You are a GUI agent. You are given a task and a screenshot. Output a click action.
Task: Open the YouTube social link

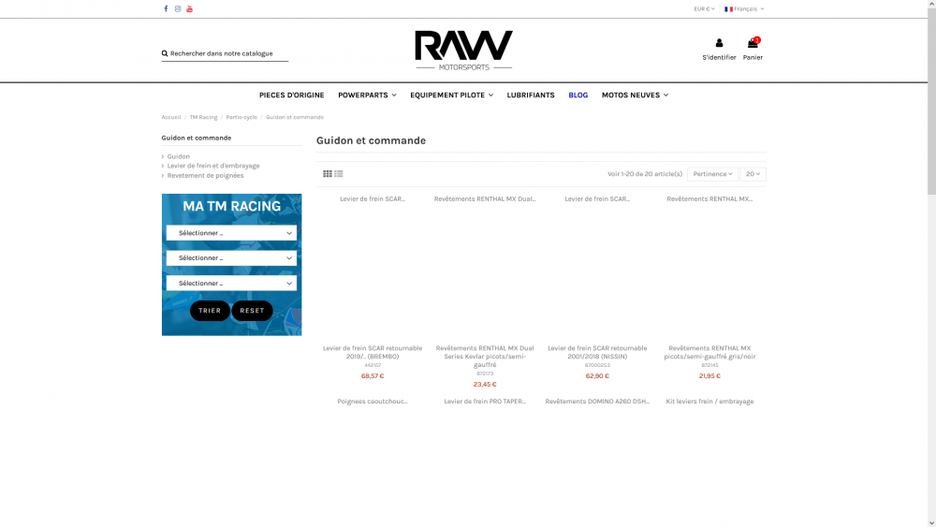pyautogui.click(x=190, y=9)
